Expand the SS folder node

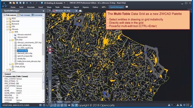(x=7, y=69)
